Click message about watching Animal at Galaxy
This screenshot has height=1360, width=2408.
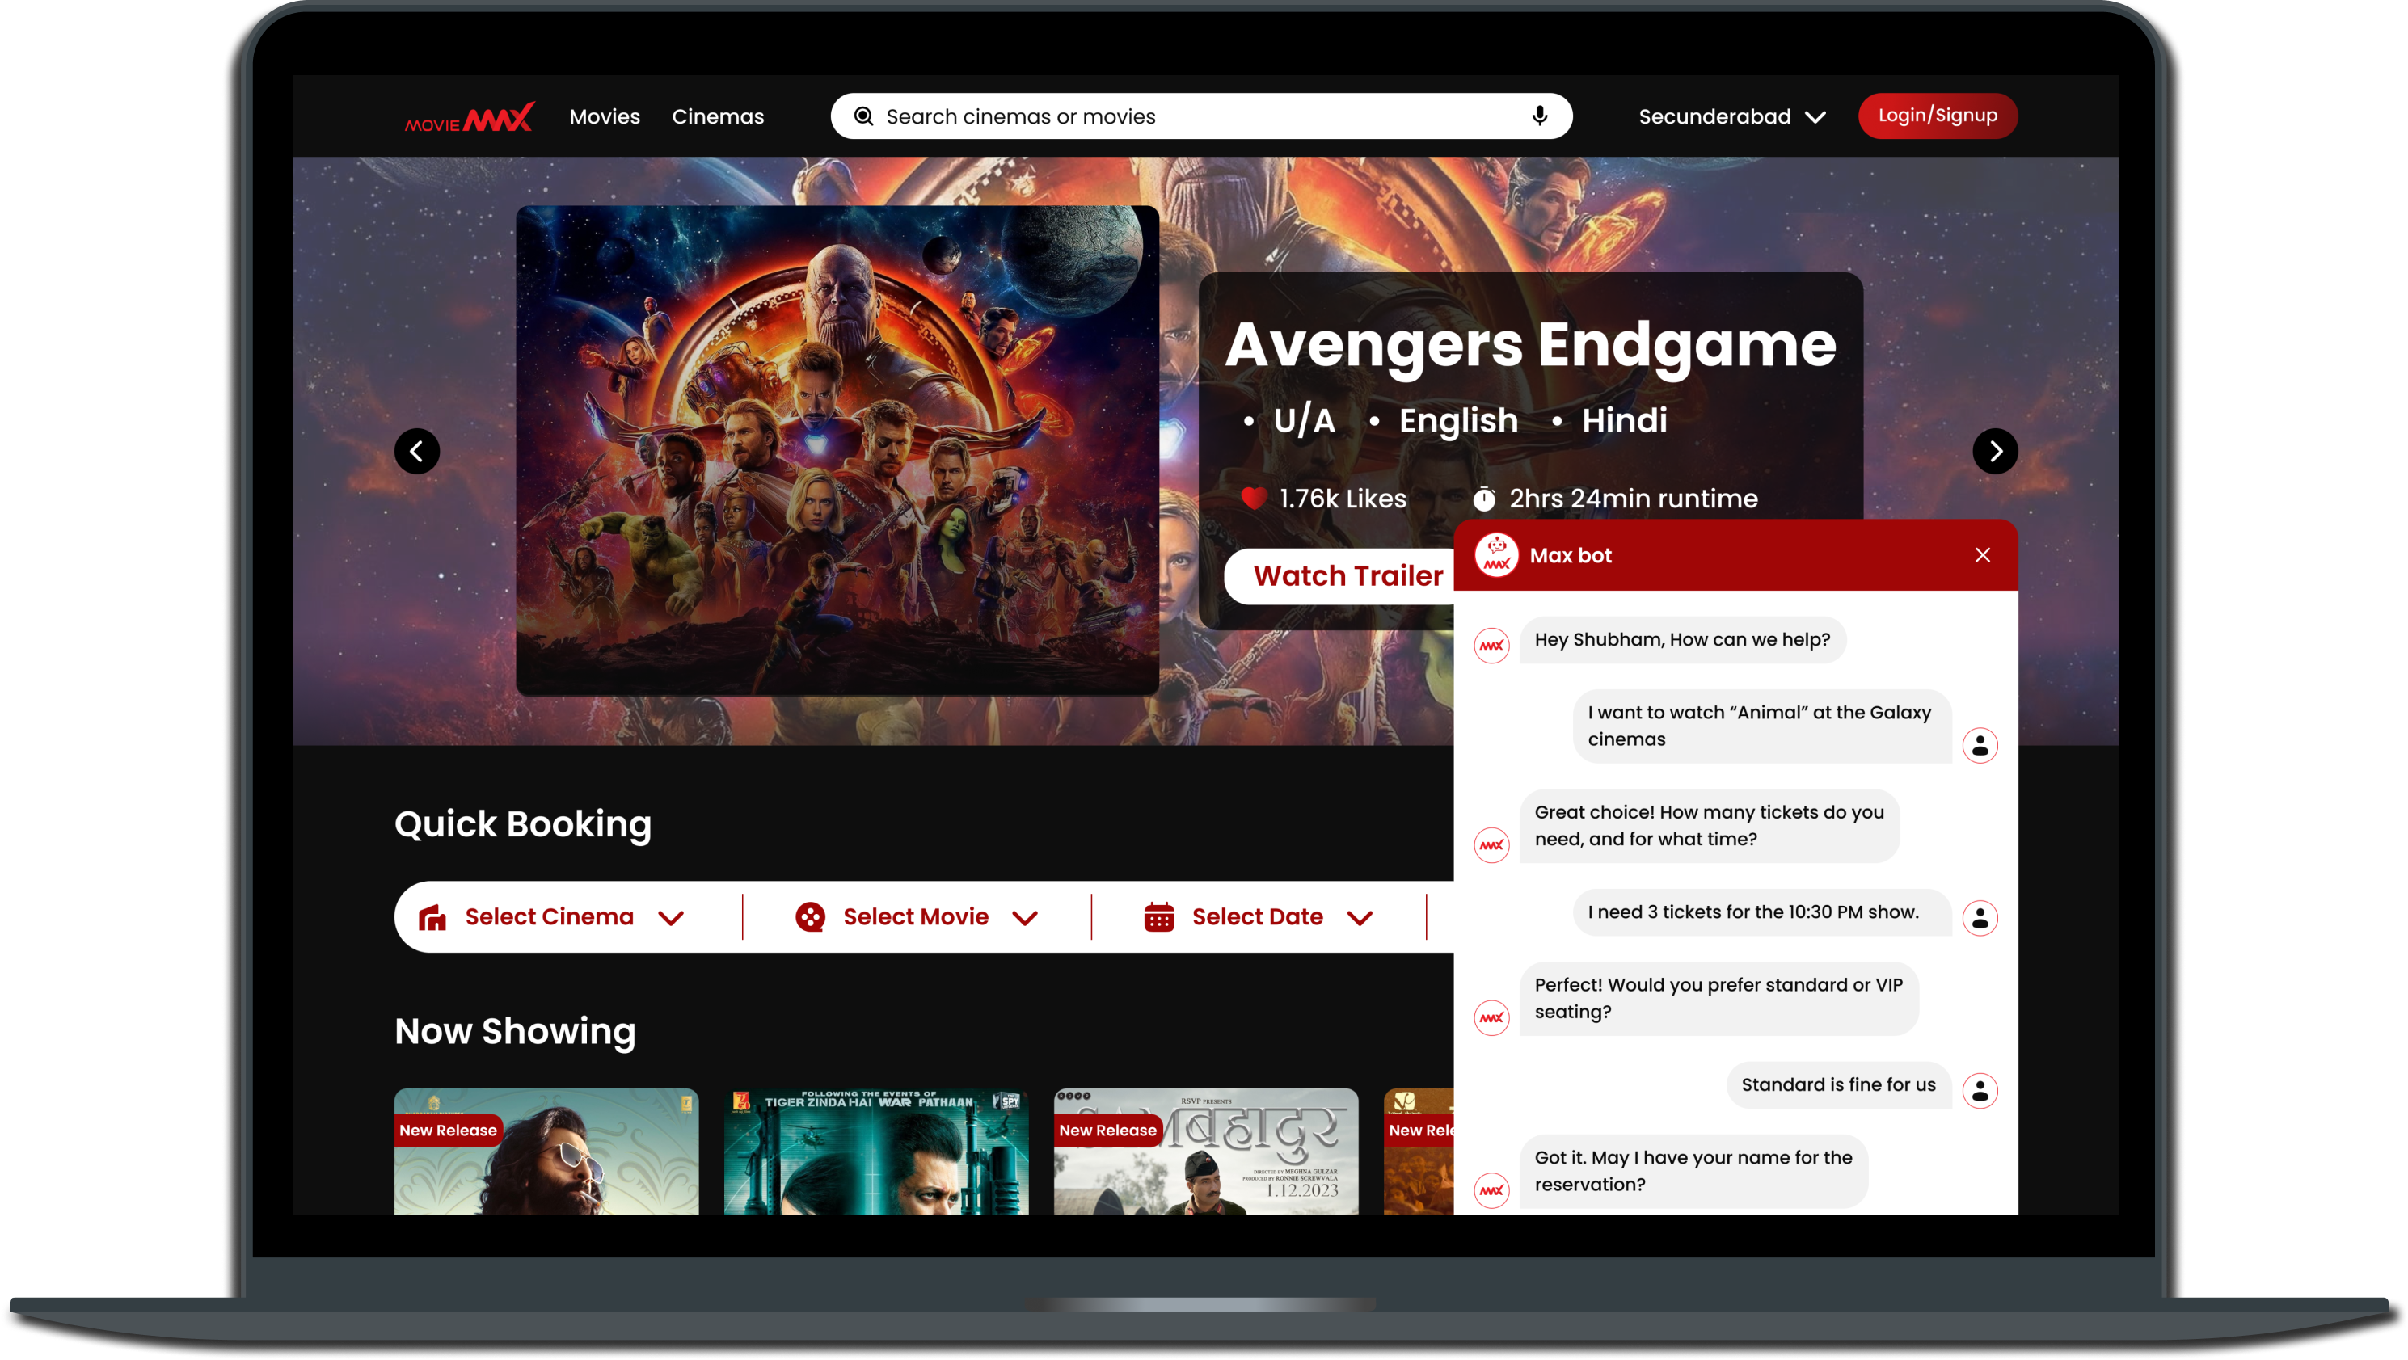point(1762,726)
